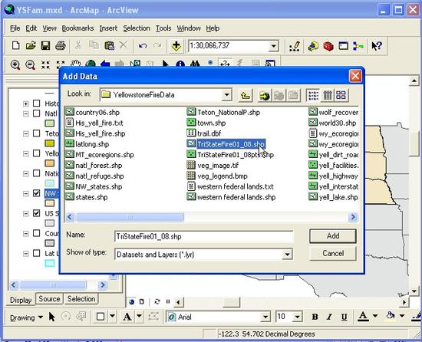Click the Underline text icon
This screenshot has width=422, height=342.
coord(344,317)
